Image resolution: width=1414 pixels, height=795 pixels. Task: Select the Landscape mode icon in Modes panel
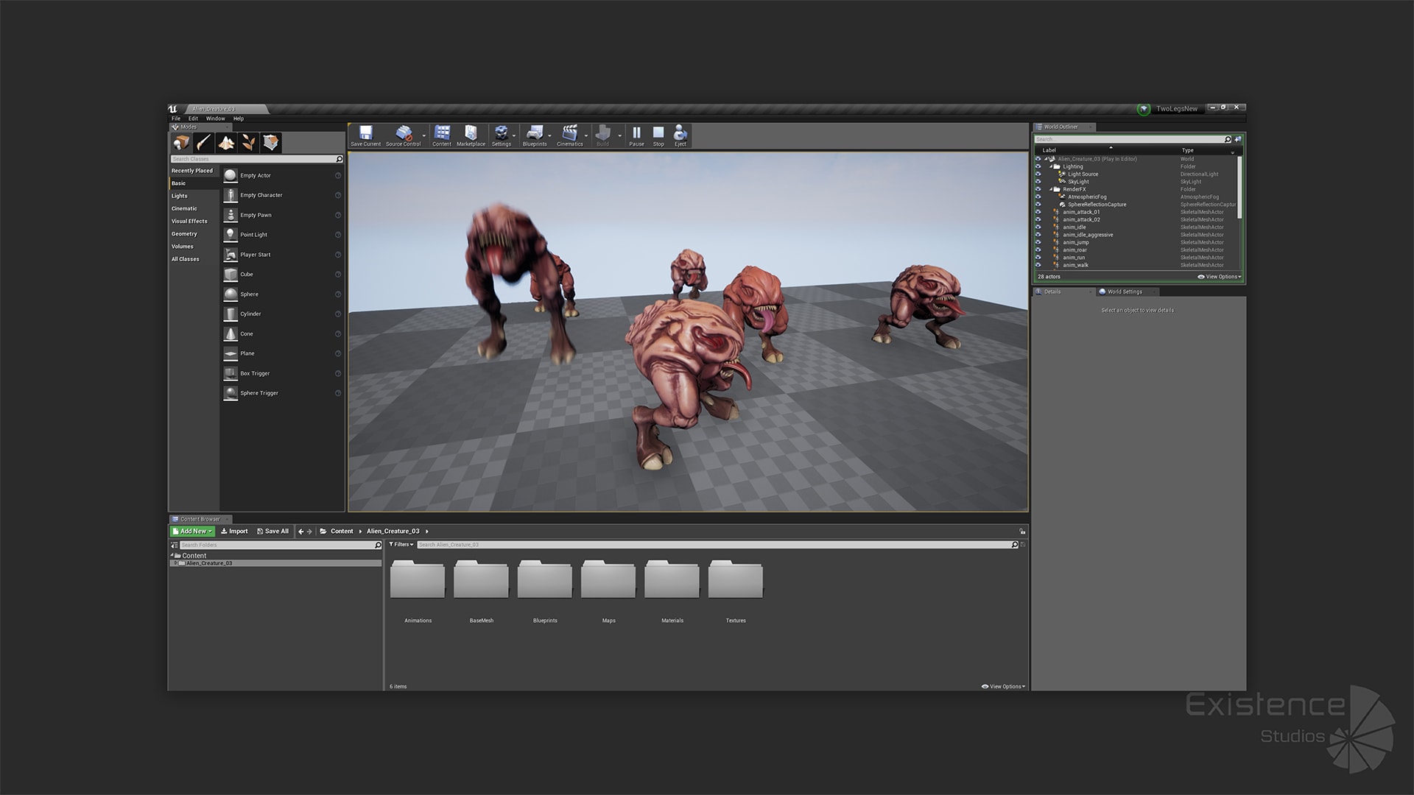pos(227,142)
